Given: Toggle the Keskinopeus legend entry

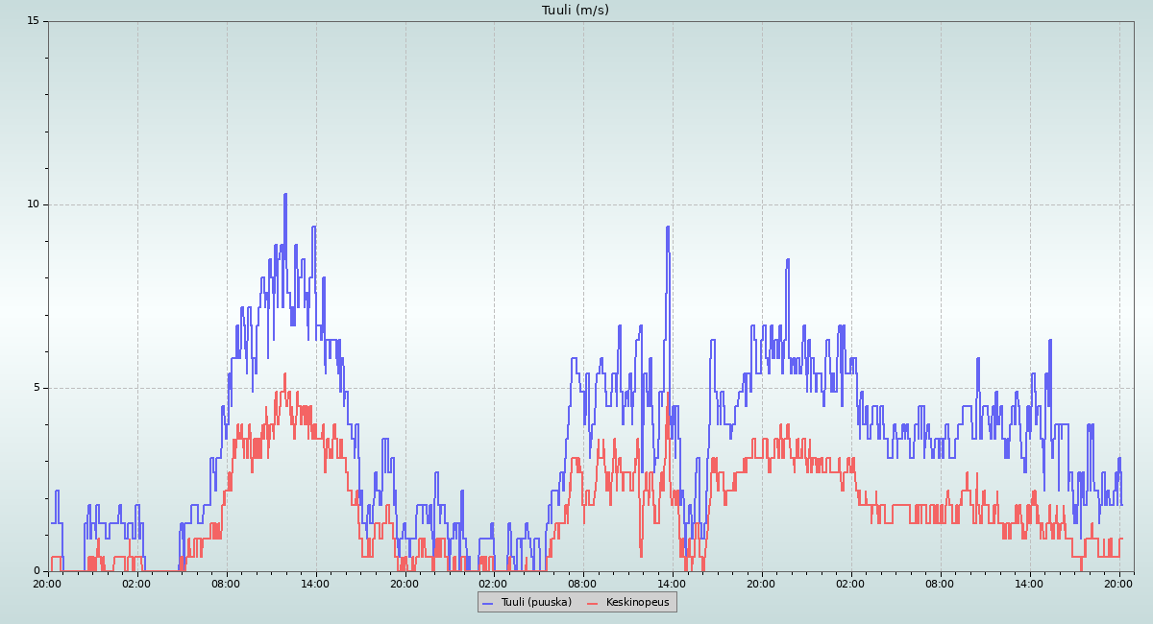Looking at the screenshot, I should click(x=634, y=603).
